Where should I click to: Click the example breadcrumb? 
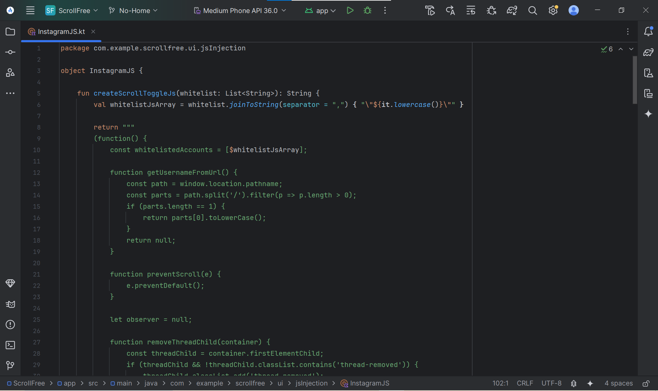click(210, 383)
